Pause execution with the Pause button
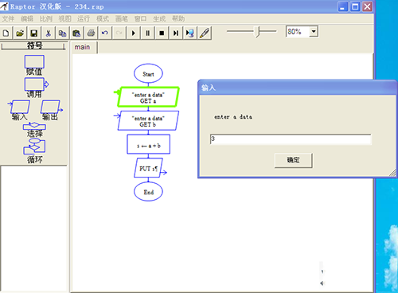The image size is (398, 293). (147, 33)
